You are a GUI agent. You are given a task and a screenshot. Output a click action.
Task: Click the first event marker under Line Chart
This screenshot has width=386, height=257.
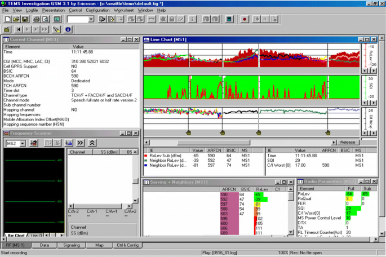189,132
